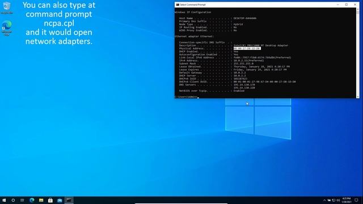Image resolution: width=363 pixels, height=204 pixels.
Task: Click the 'Lease Expires' date line
Action: click(x=233, y=70)
